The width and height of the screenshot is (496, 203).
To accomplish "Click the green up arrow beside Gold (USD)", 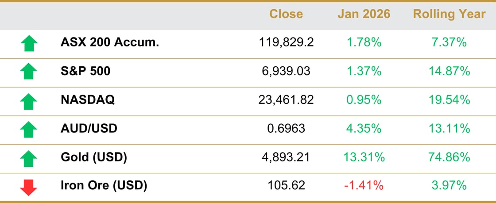I will (x=29, y=158).
